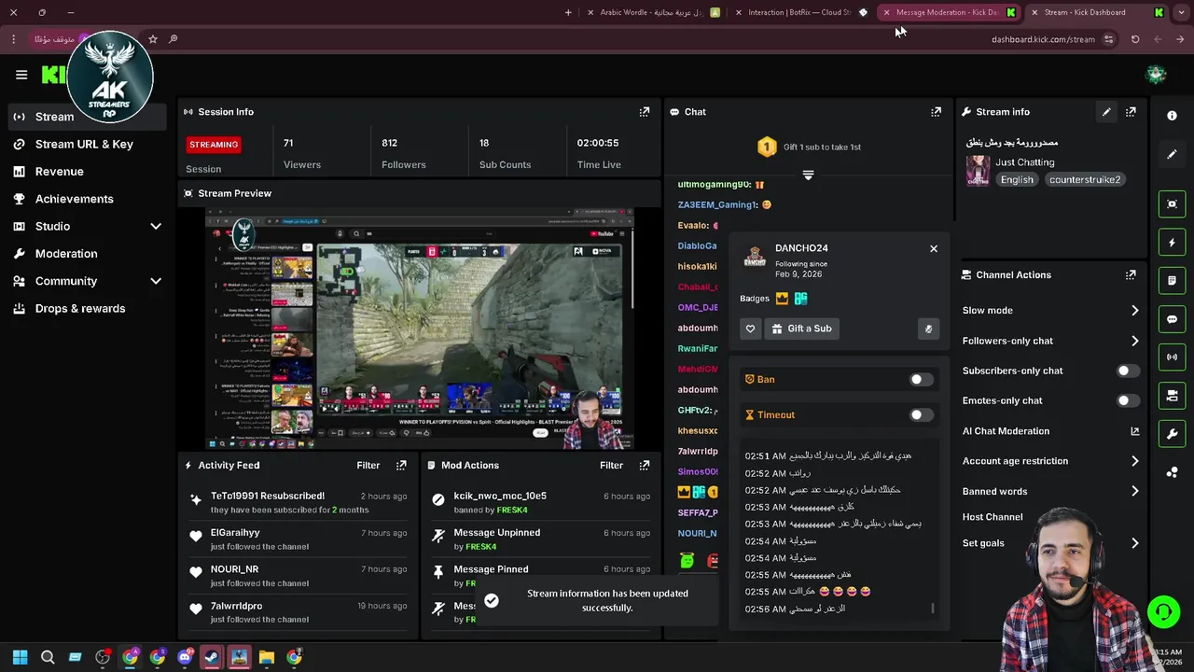The image size is (1194, 672).
Task: Toggle the document widget icon in right rail
Action: (1172, 281)
